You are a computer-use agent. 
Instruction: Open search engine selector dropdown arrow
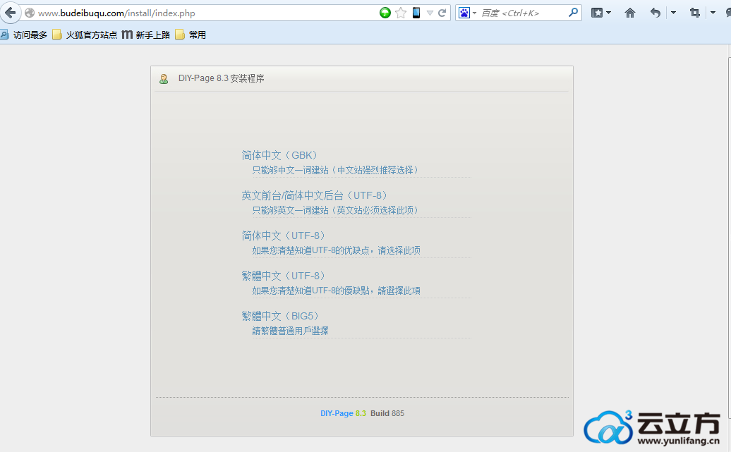[475, 13]
